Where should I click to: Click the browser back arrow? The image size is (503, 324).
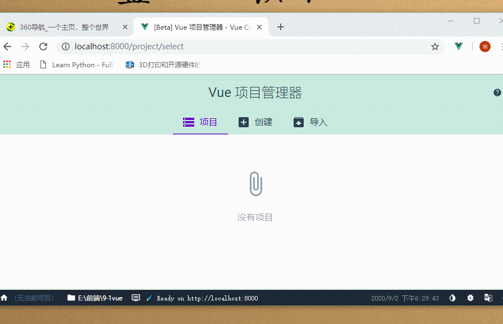tap(7, 47)
